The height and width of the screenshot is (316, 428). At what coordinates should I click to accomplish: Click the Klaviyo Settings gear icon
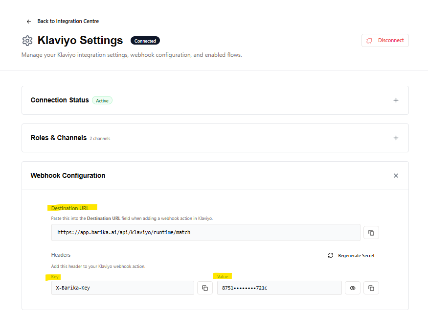coord(27,41)
